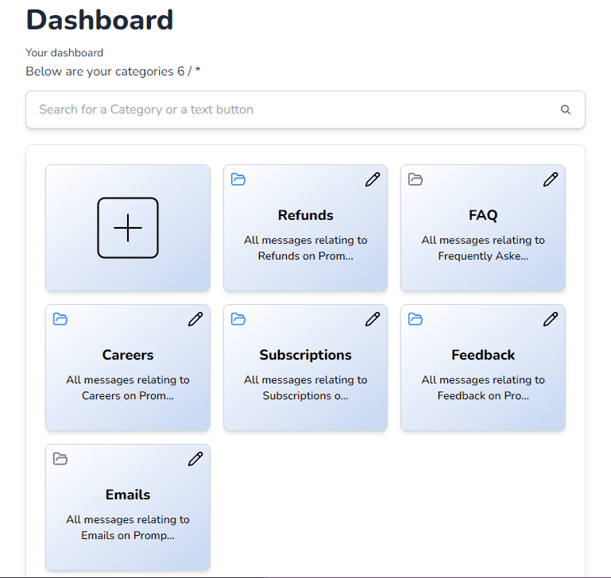Click the Careers pencil edit icon
This screenshot has width=611, height=578.
pos(195,319)
